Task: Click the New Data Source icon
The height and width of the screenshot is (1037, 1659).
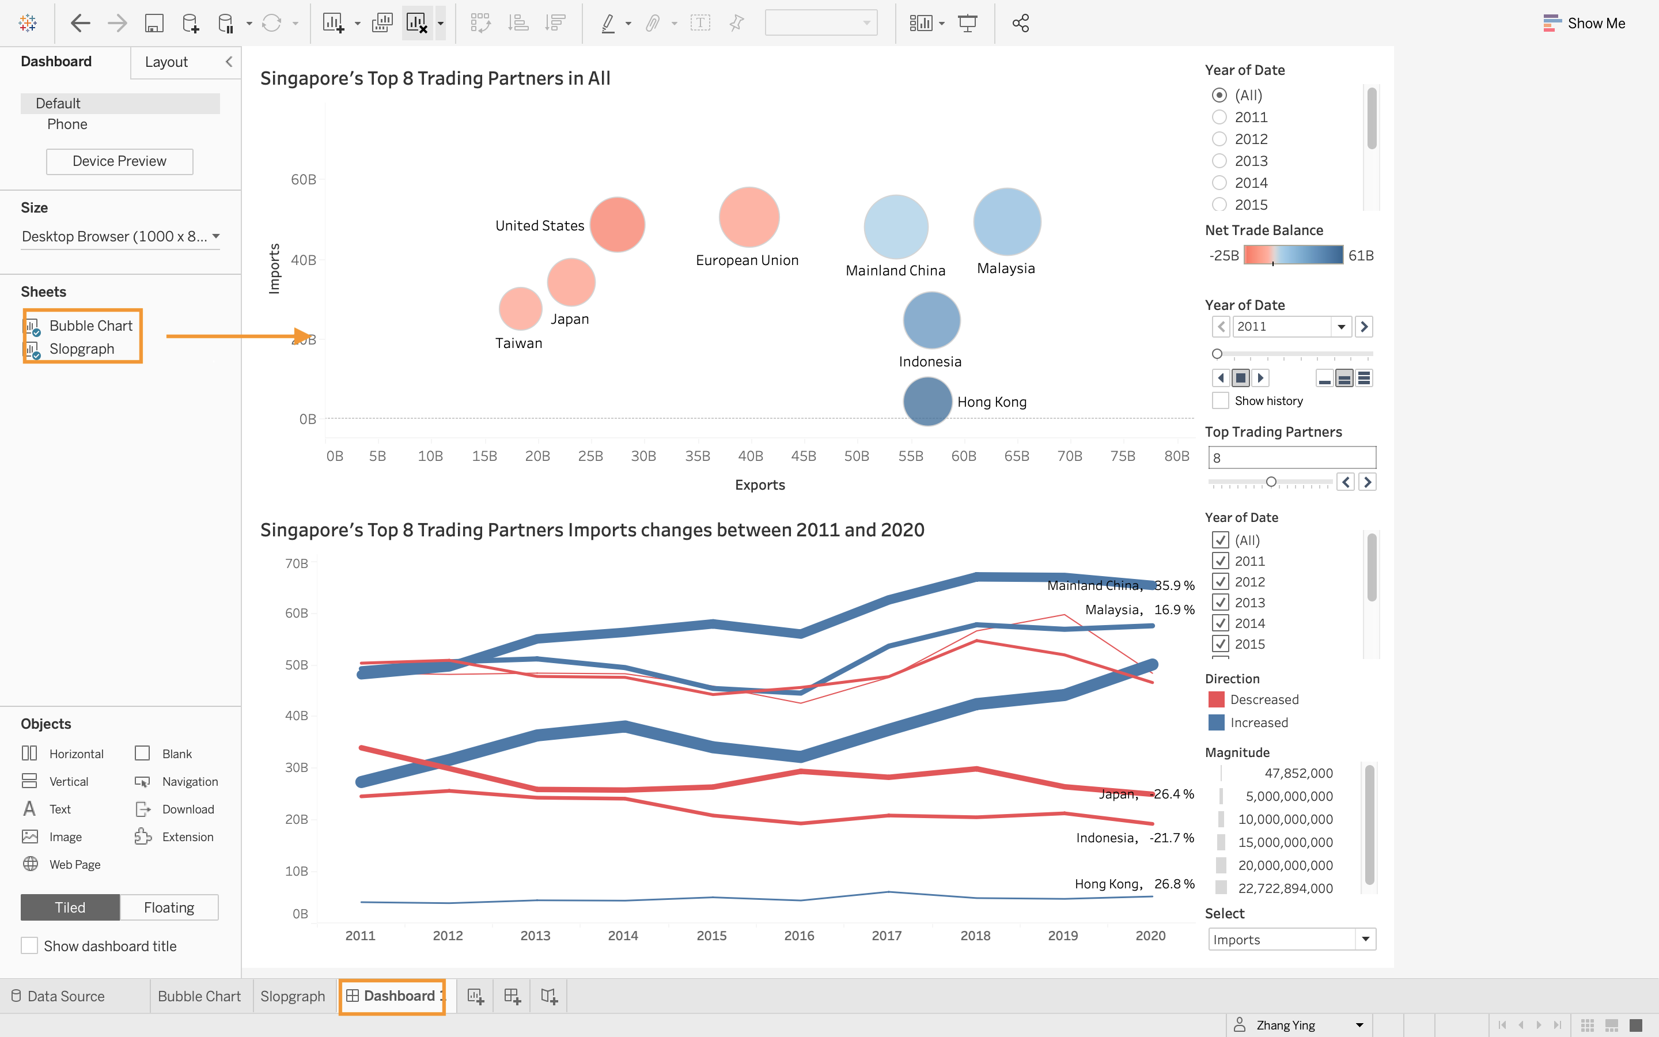Action: (191, 23)
